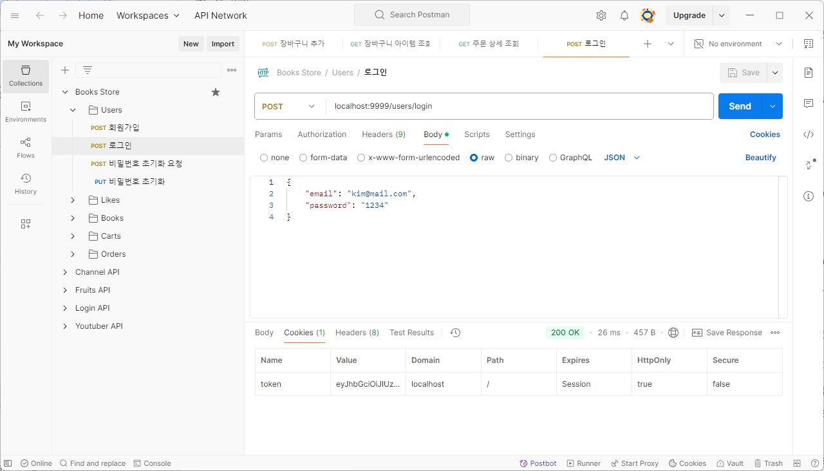Open the Workspaces dropdown

pos(148,15)
